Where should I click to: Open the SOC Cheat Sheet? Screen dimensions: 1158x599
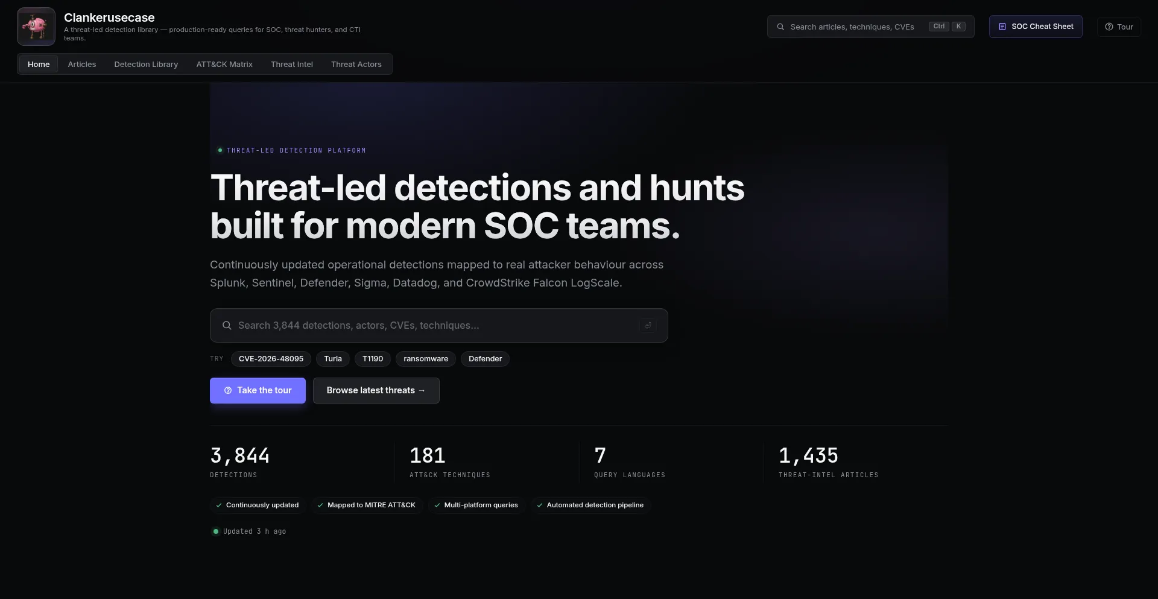tap(1036, 27)
